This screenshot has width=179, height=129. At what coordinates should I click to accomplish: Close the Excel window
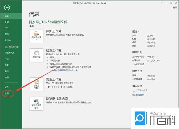click(176, 3)
